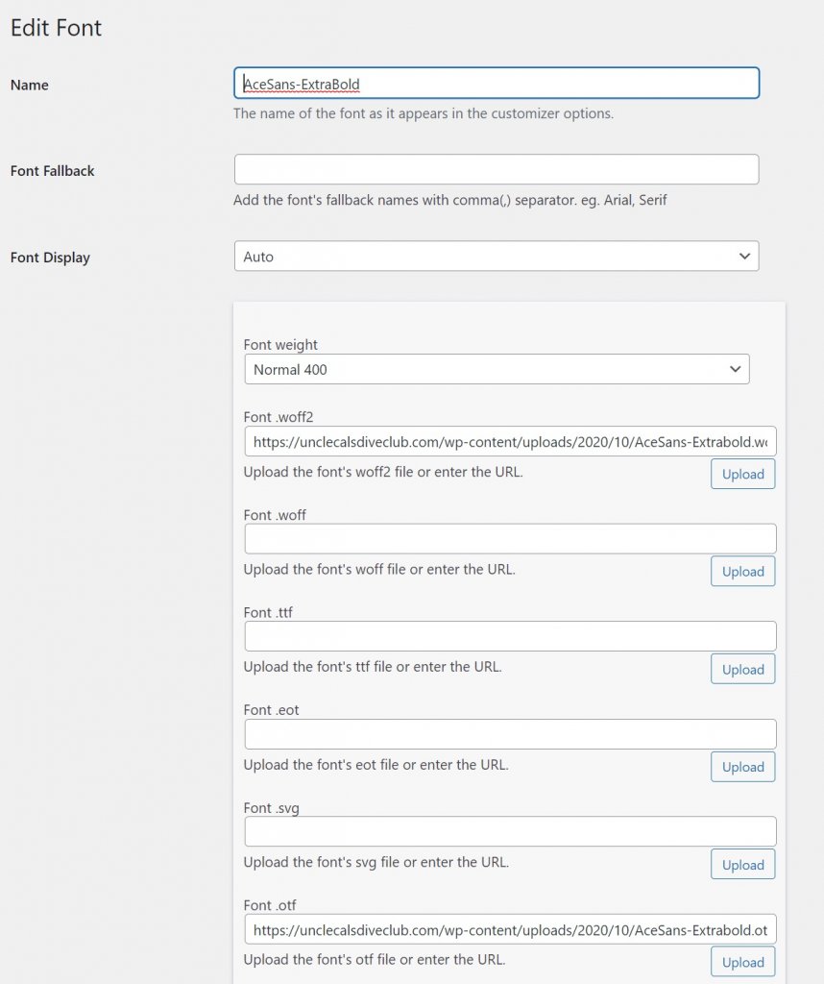Open the Font Display dropdown showing Auto
Viewport: 824px width, 984px height.
497,256
